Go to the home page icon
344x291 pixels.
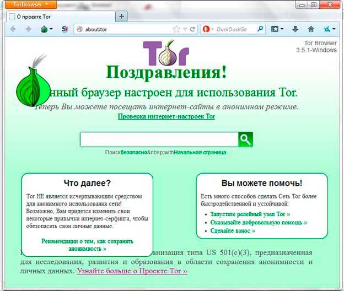(x=311, y=29)
